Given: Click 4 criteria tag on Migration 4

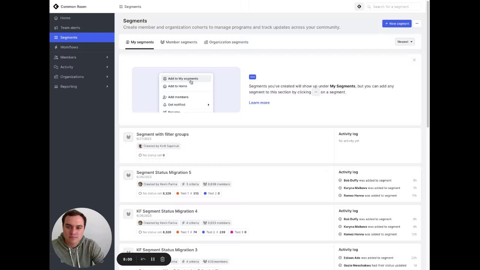Looking at the screenshot, I should tap(190, 223).
